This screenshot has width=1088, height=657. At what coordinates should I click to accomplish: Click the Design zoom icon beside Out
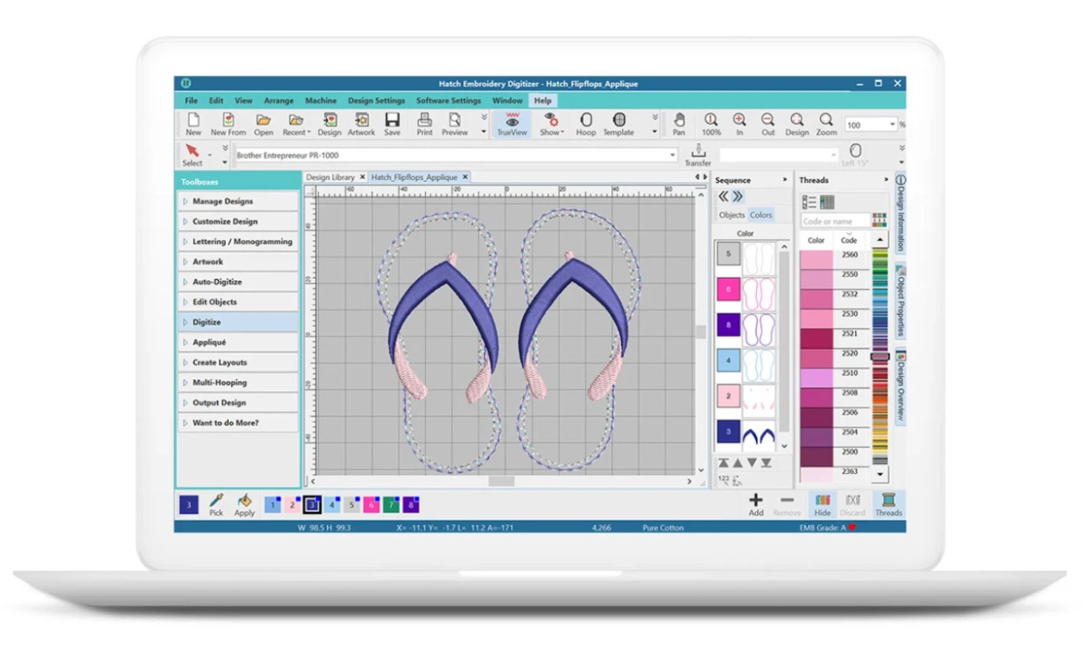[797, 123]
